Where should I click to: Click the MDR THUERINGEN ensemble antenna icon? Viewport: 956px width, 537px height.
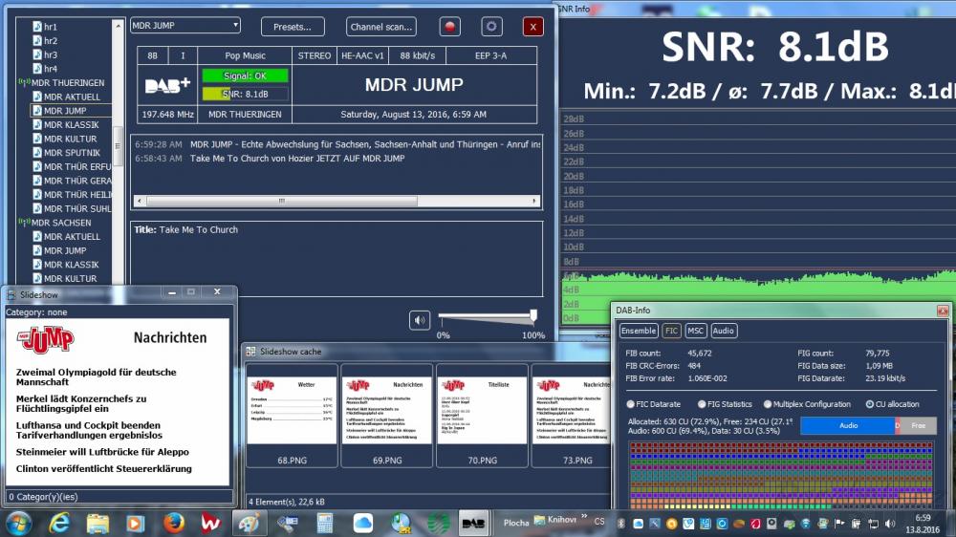click(x=24, y=83)
